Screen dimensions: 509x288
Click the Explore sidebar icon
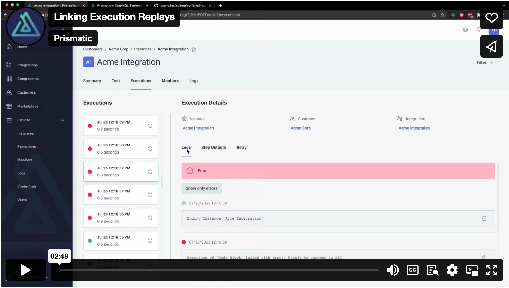(x=9, y=120)
